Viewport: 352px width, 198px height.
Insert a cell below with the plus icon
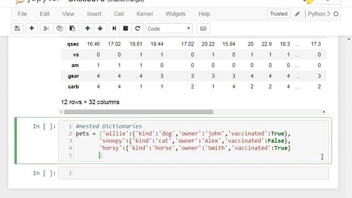[32, 29]
